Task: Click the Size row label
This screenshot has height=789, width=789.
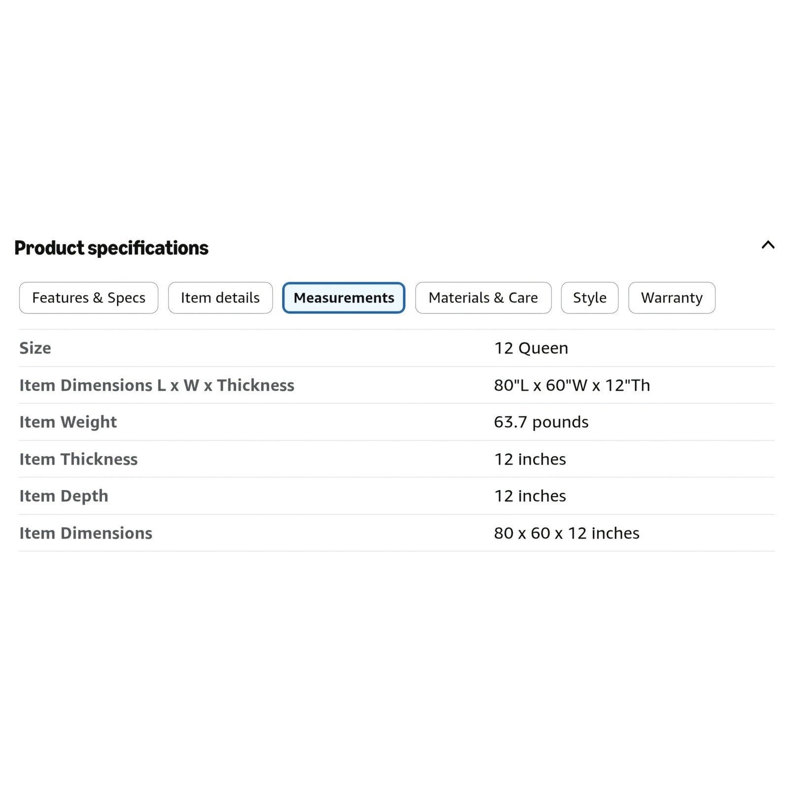Action: coord(35,348)
